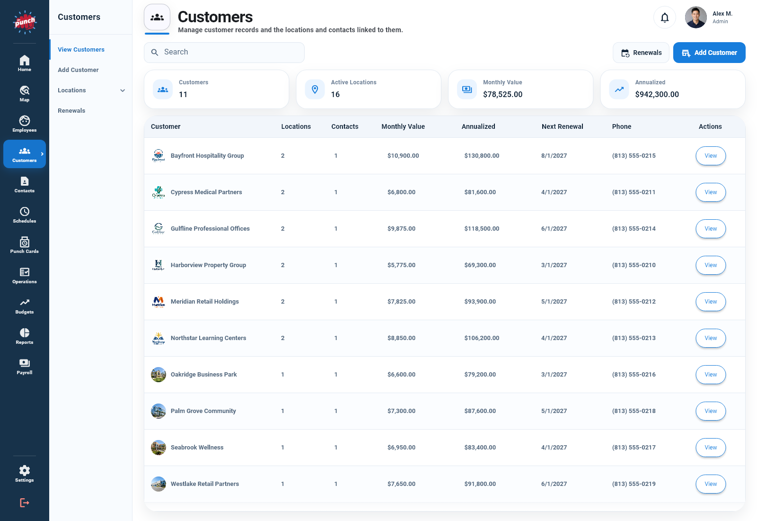The image size is (757, 521).
Task: View Palm Grove Community record
Action: (x=711, y=411)
